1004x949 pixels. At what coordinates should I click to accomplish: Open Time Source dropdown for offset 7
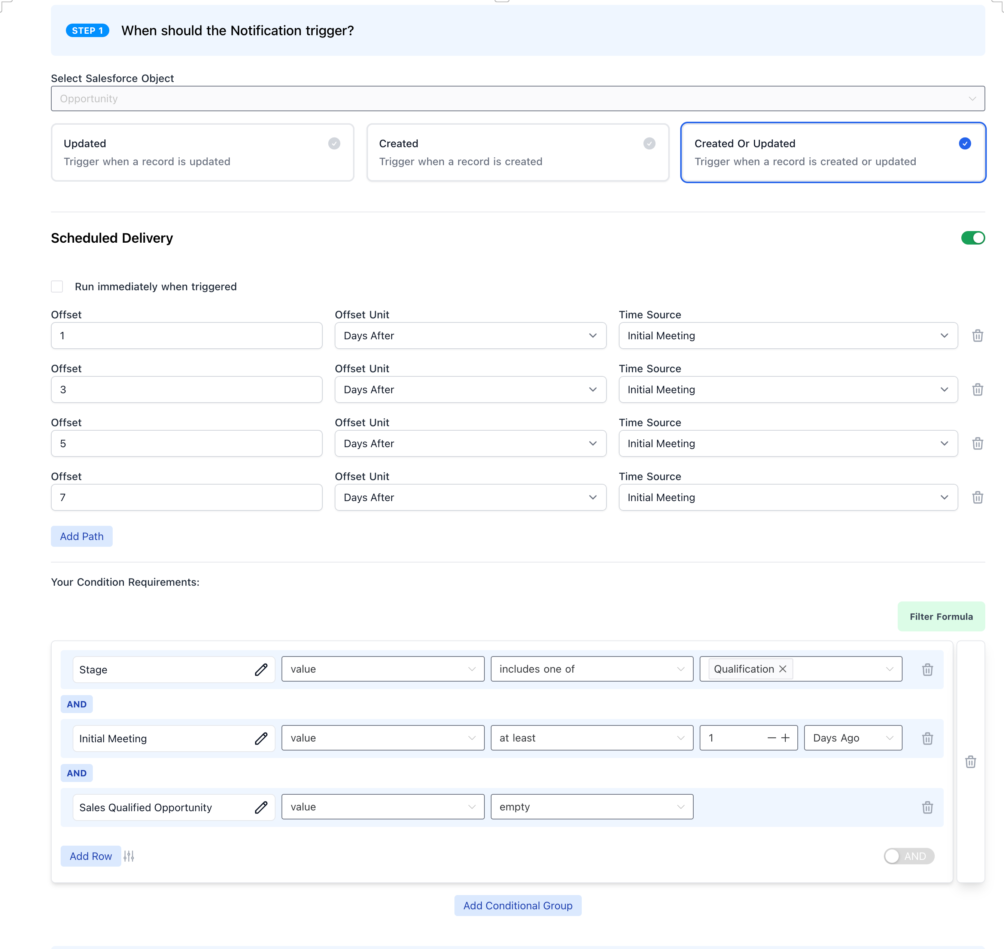pos(788,497)
